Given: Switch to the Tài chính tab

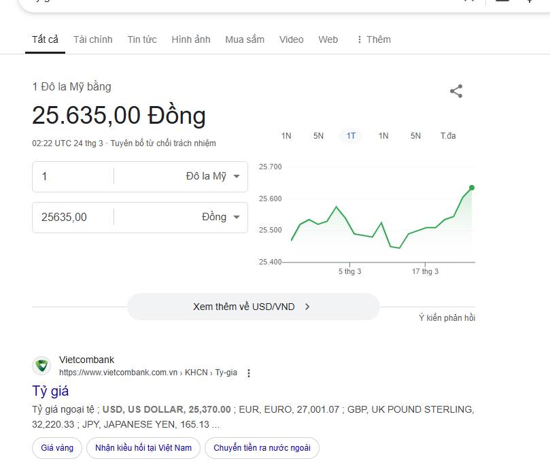Looking at the screenshot, I should 93,39.
